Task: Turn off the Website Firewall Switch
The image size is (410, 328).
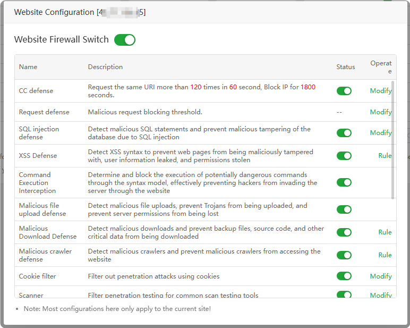Action: 125,40
